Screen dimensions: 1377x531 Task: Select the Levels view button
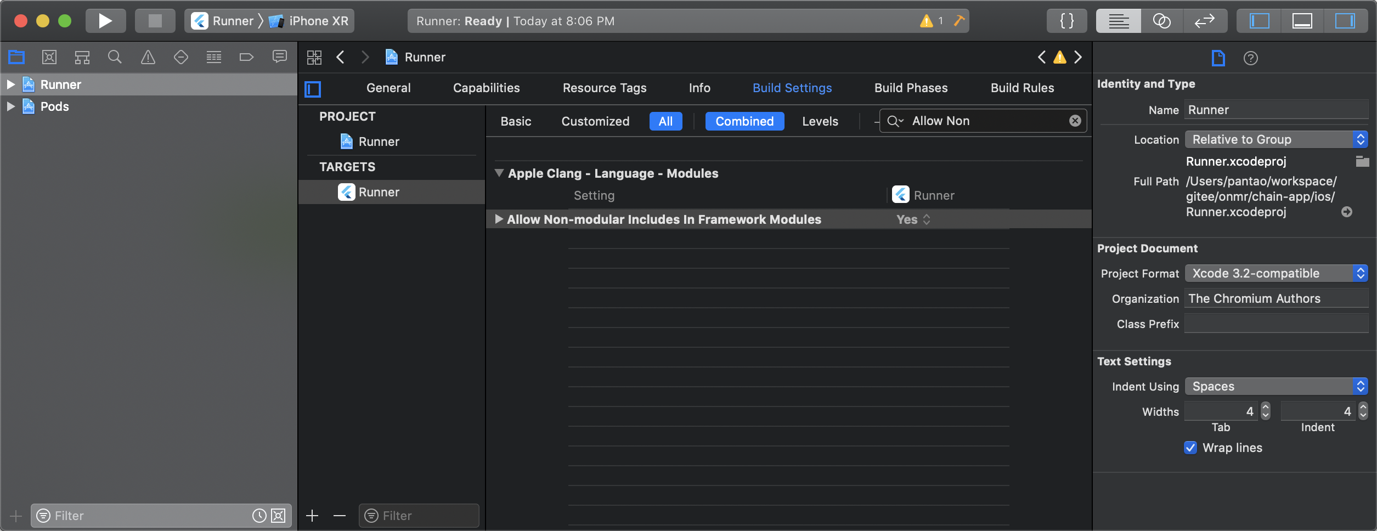pyautogui.click(x=820, y=121)
